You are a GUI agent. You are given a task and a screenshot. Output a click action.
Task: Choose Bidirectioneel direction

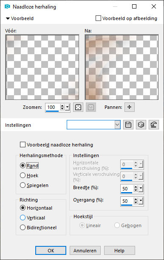(x=23, y=227)
